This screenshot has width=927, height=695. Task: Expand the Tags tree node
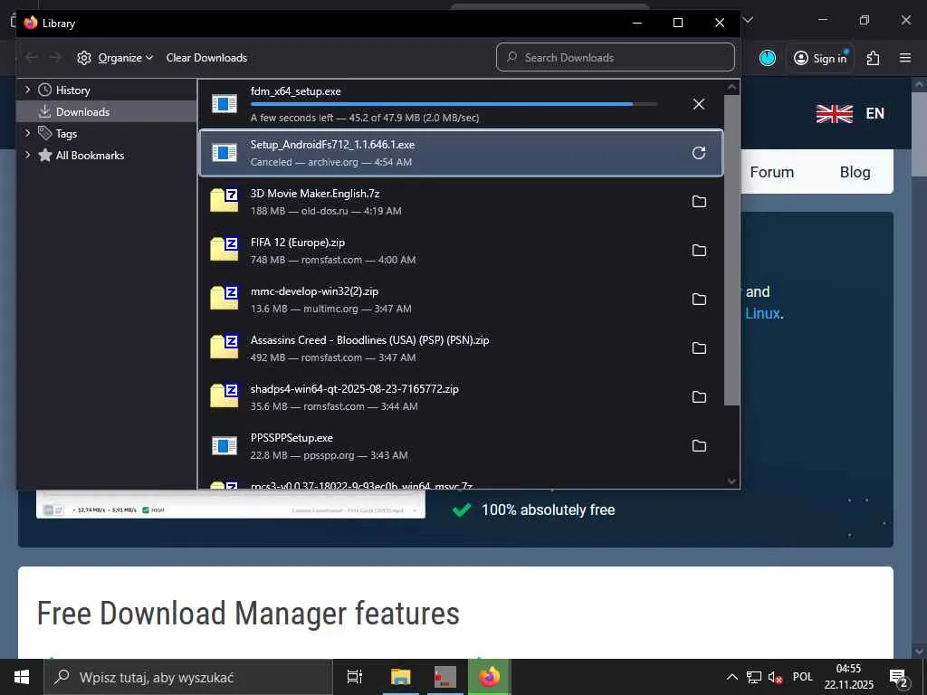coord(28,133)
